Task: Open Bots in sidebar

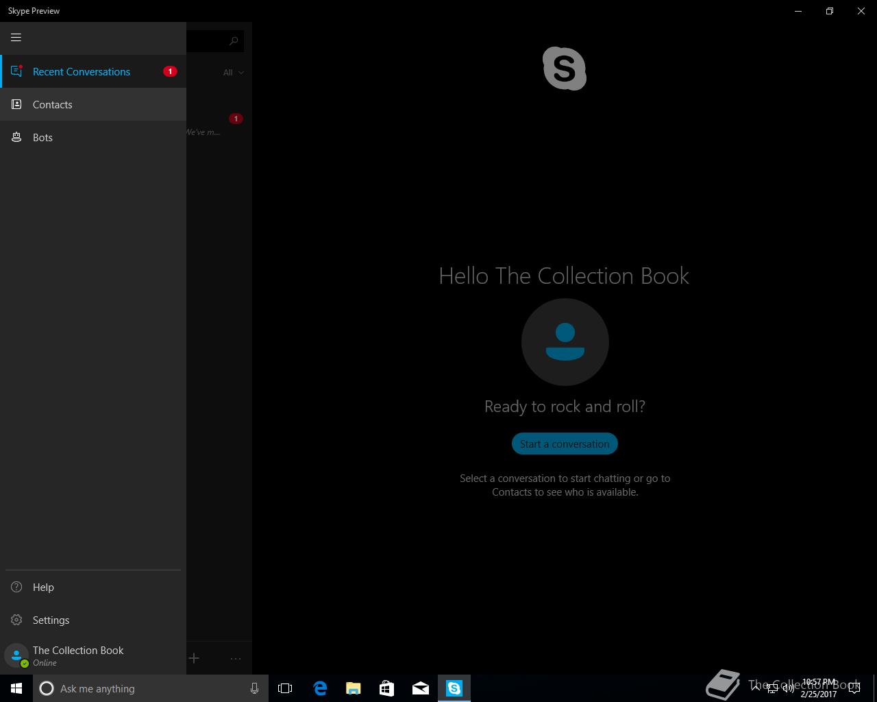Action: tap(93, 137)
